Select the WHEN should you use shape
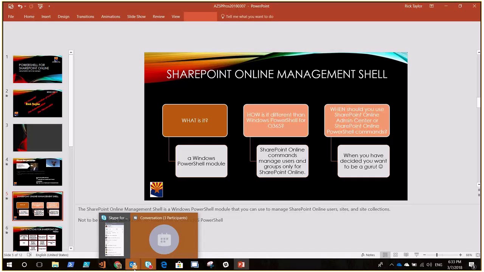484x272 pixels. point(357,121)
